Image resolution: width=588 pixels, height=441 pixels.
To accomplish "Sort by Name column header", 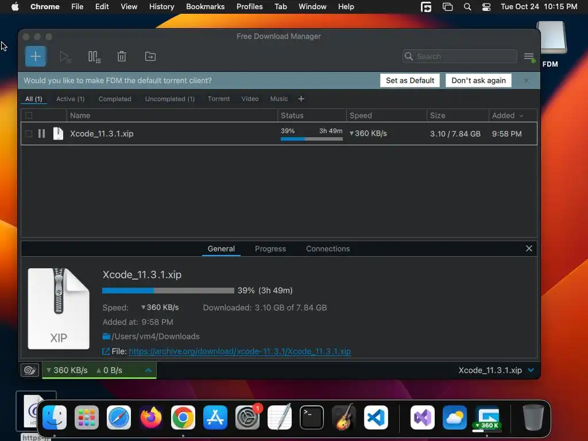I will pyautogui.click(x=172, y=115).
